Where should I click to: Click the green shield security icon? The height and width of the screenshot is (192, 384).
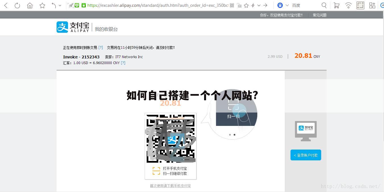[x=77, y=5]
